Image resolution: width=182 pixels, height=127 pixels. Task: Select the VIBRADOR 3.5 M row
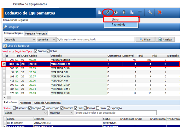(x=91, y=85)
